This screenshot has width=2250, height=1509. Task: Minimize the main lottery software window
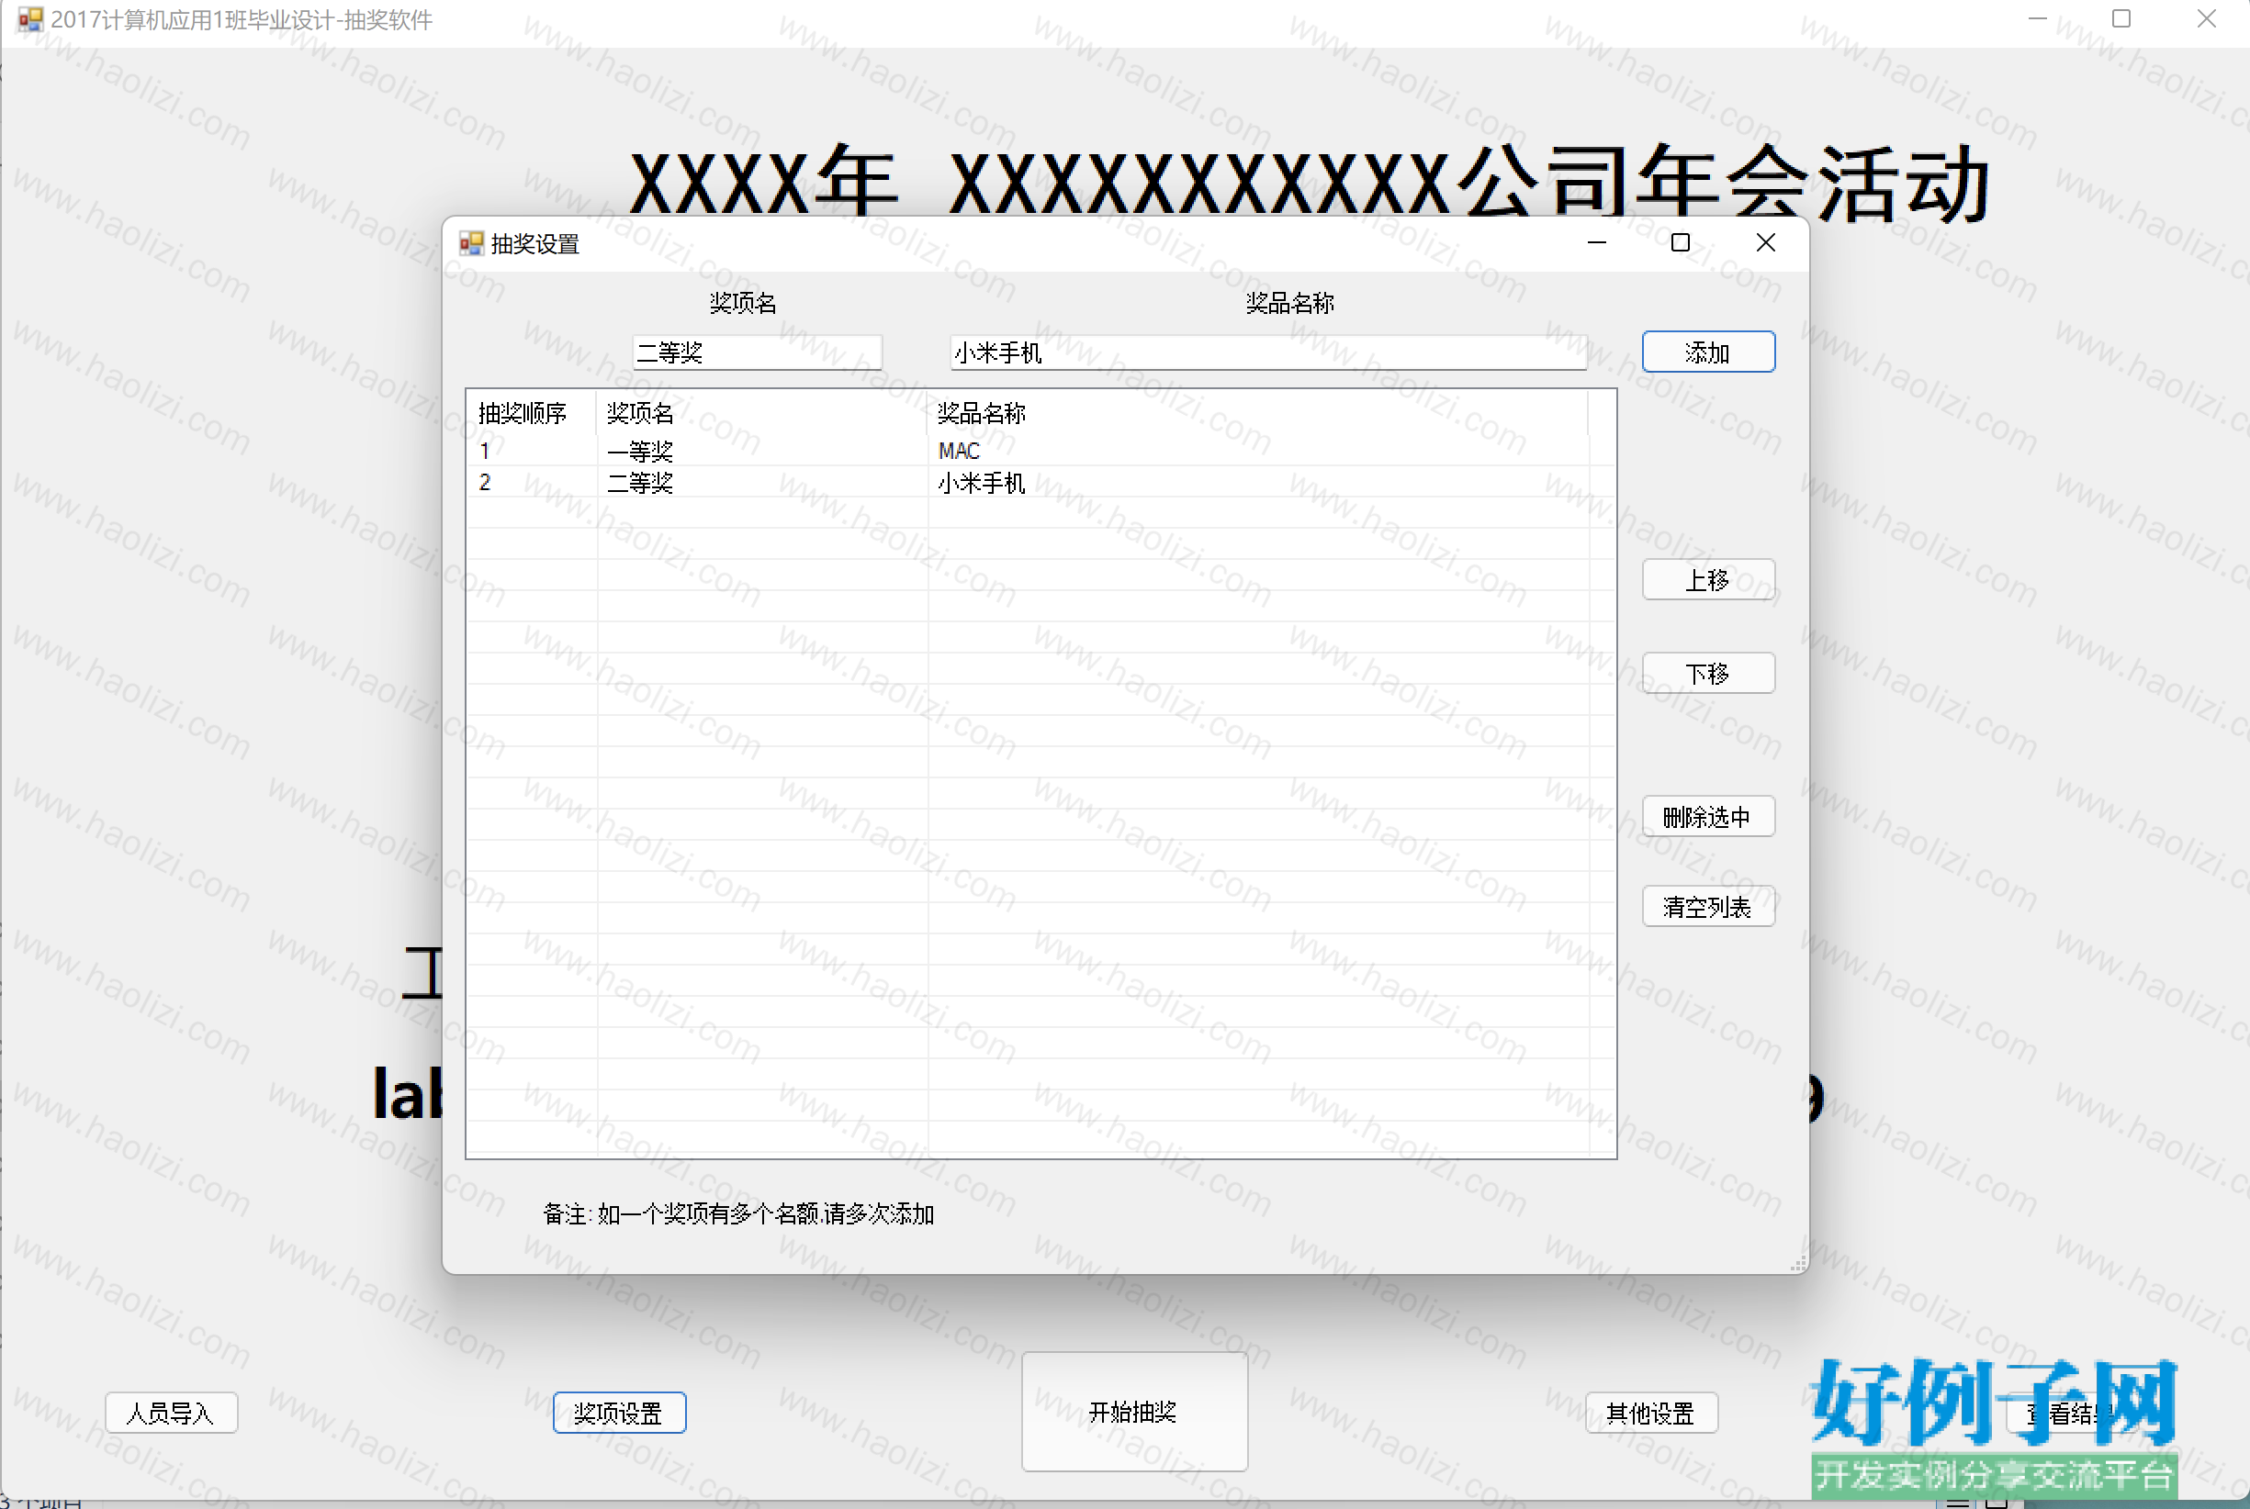click(2037, 19)
